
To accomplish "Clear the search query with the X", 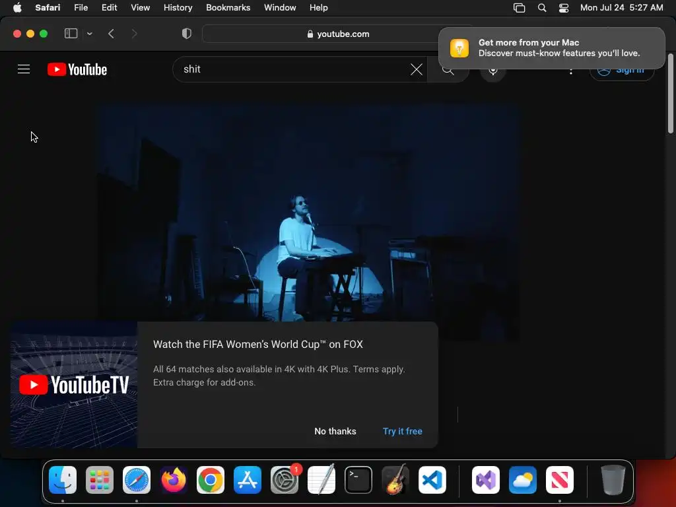I will (x=417, y=69).
